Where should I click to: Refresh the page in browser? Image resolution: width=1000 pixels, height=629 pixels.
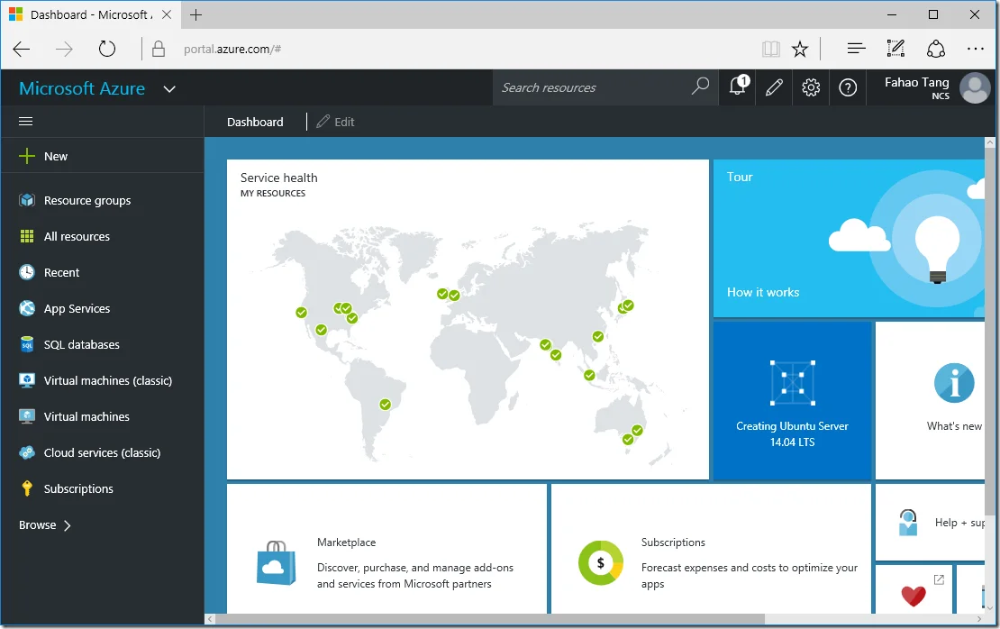click(x=107, y=49)
